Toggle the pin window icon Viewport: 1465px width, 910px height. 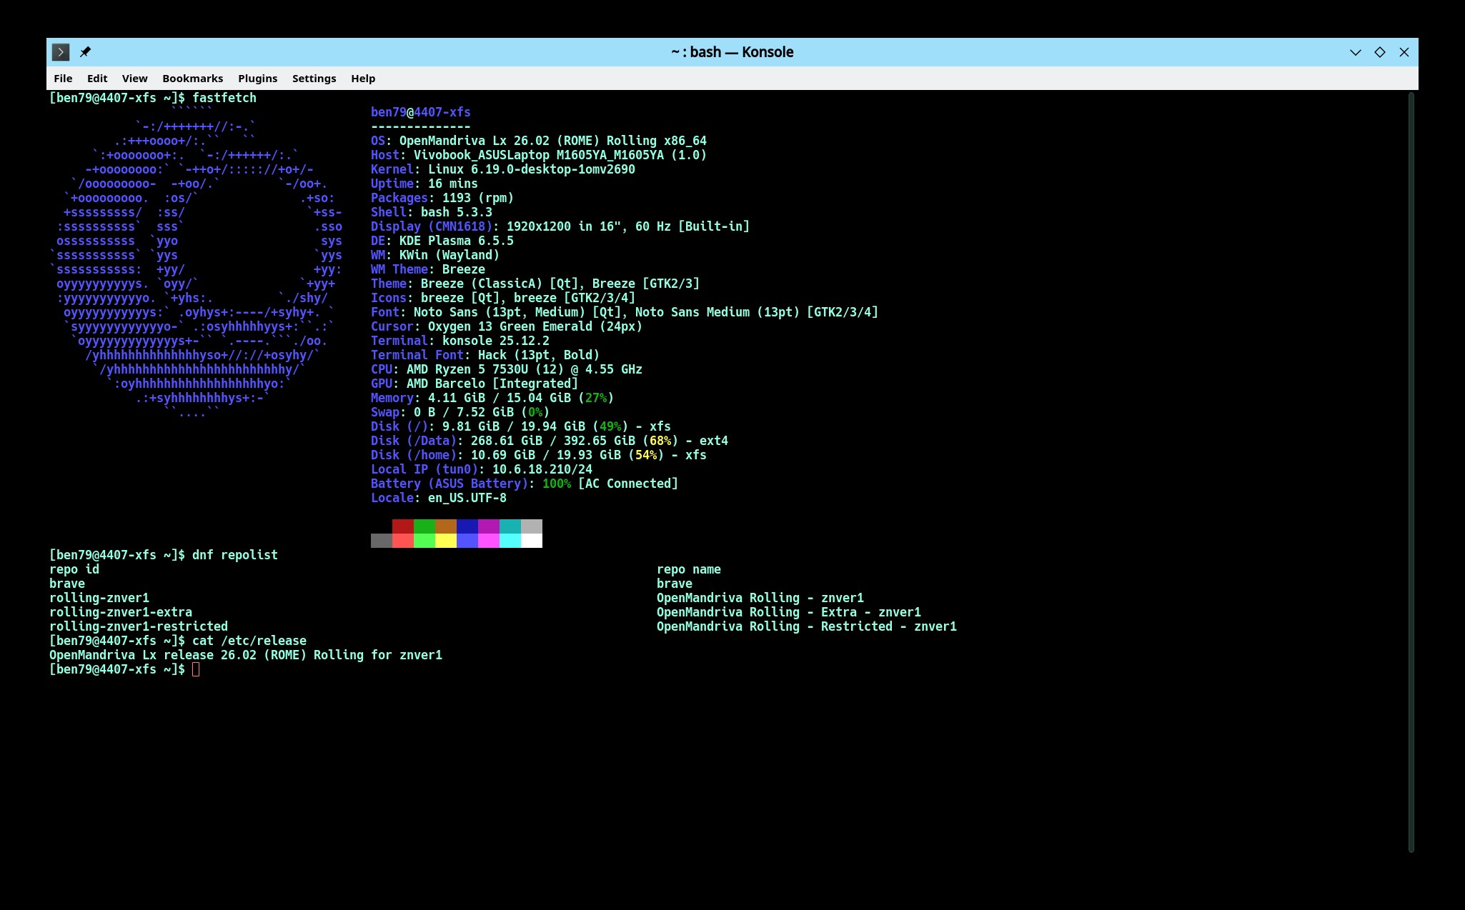85,52
